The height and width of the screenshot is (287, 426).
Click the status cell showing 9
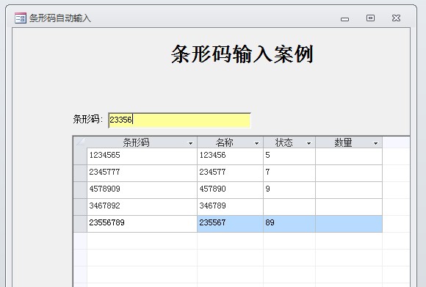[x=289, y=190]
